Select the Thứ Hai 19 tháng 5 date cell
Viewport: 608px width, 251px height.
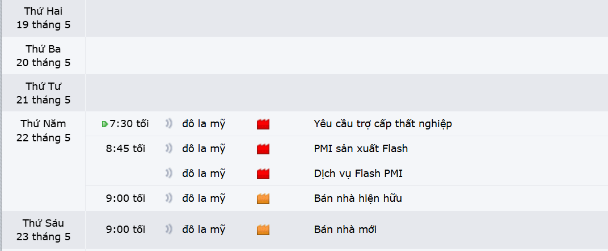44,19
